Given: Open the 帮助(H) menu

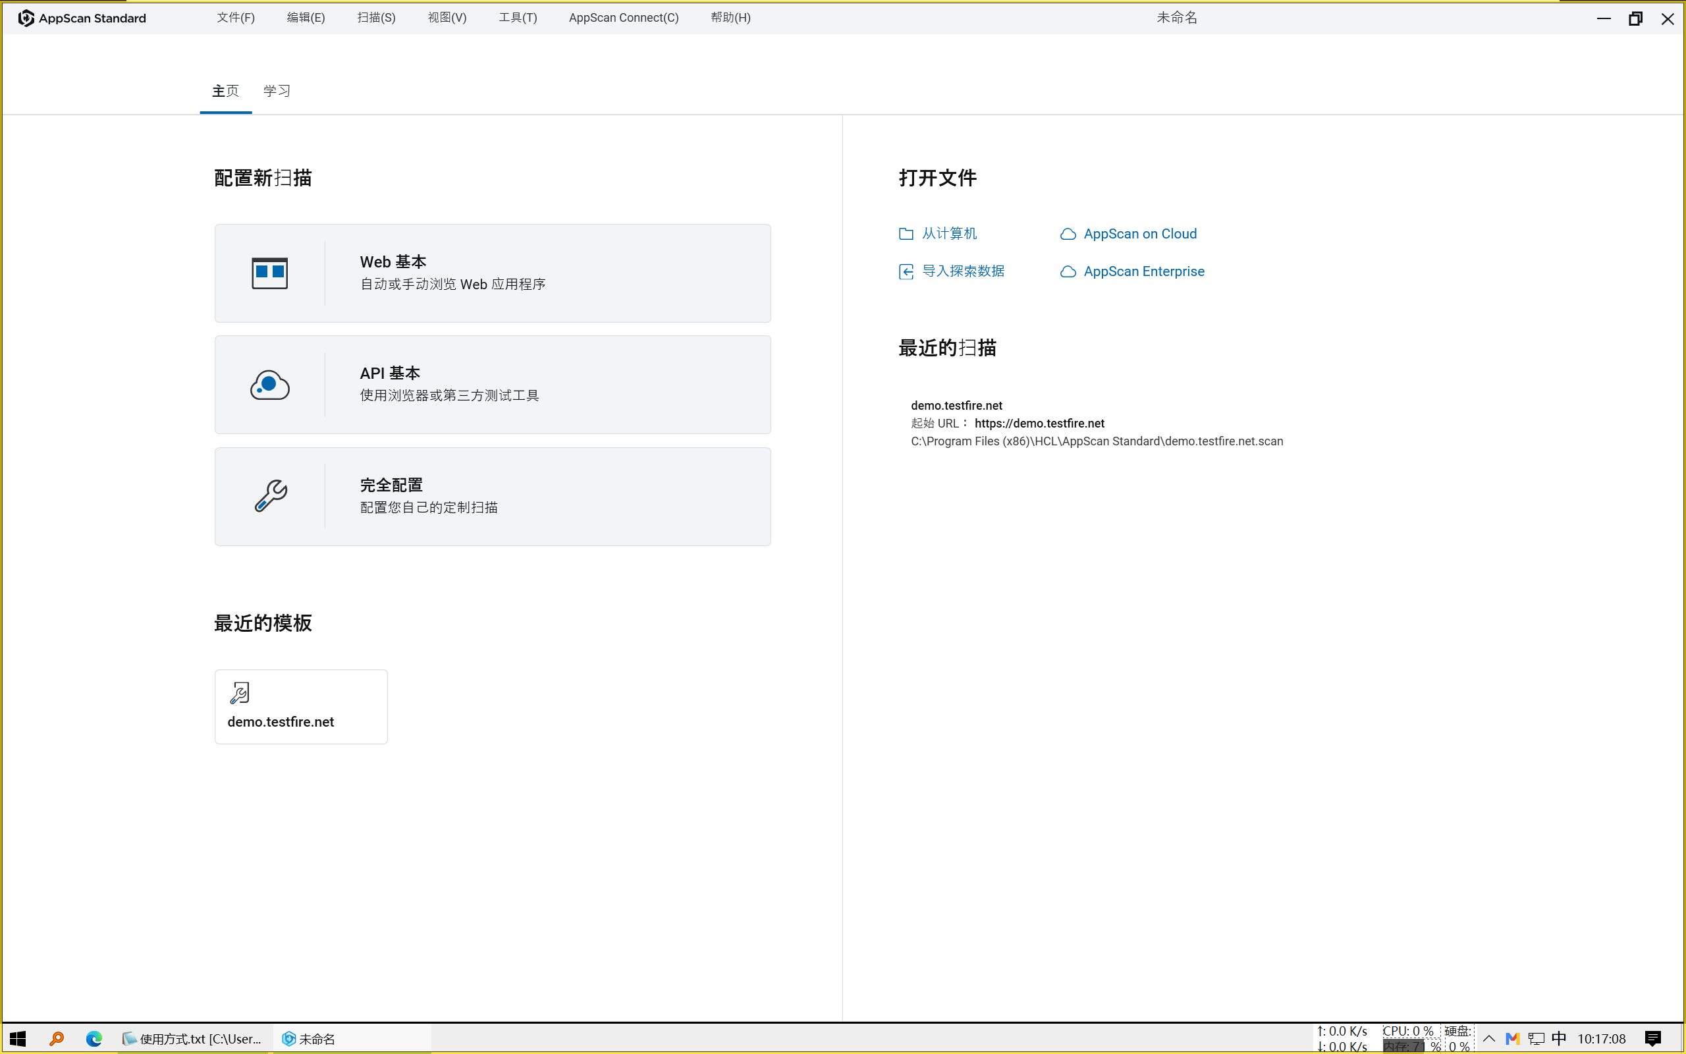Looking at the screenshot, I should (x=730, y=18).
